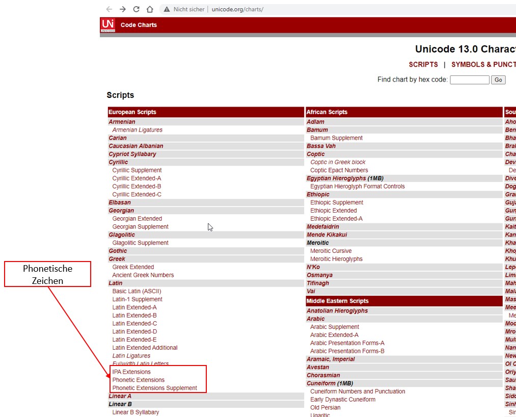This screenshot has width=516, height=417.
Task: Click the browser forward arrow
Action: point(122,9)
